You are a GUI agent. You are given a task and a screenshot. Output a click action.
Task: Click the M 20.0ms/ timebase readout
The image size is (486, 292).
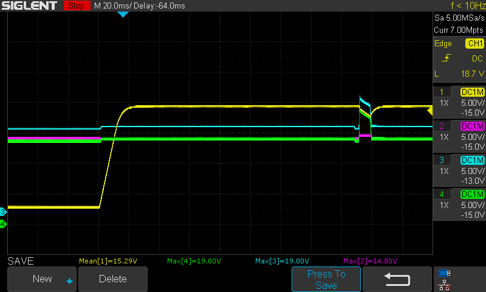(x=113, y=6)
